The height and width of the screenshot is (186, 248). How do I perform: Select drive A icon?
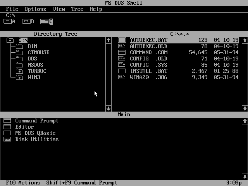click(9, 21)
